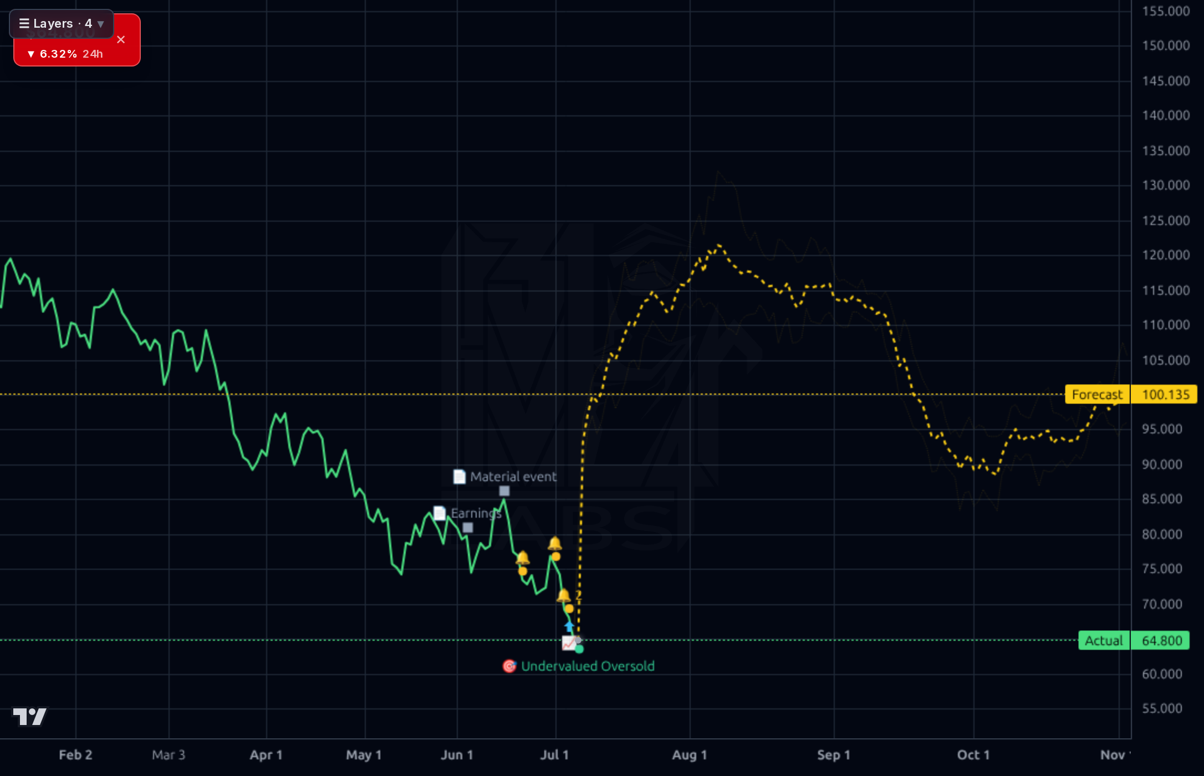Click the Earnings document icon
The height and width of the screenshot is (776, 1204).
440,513
